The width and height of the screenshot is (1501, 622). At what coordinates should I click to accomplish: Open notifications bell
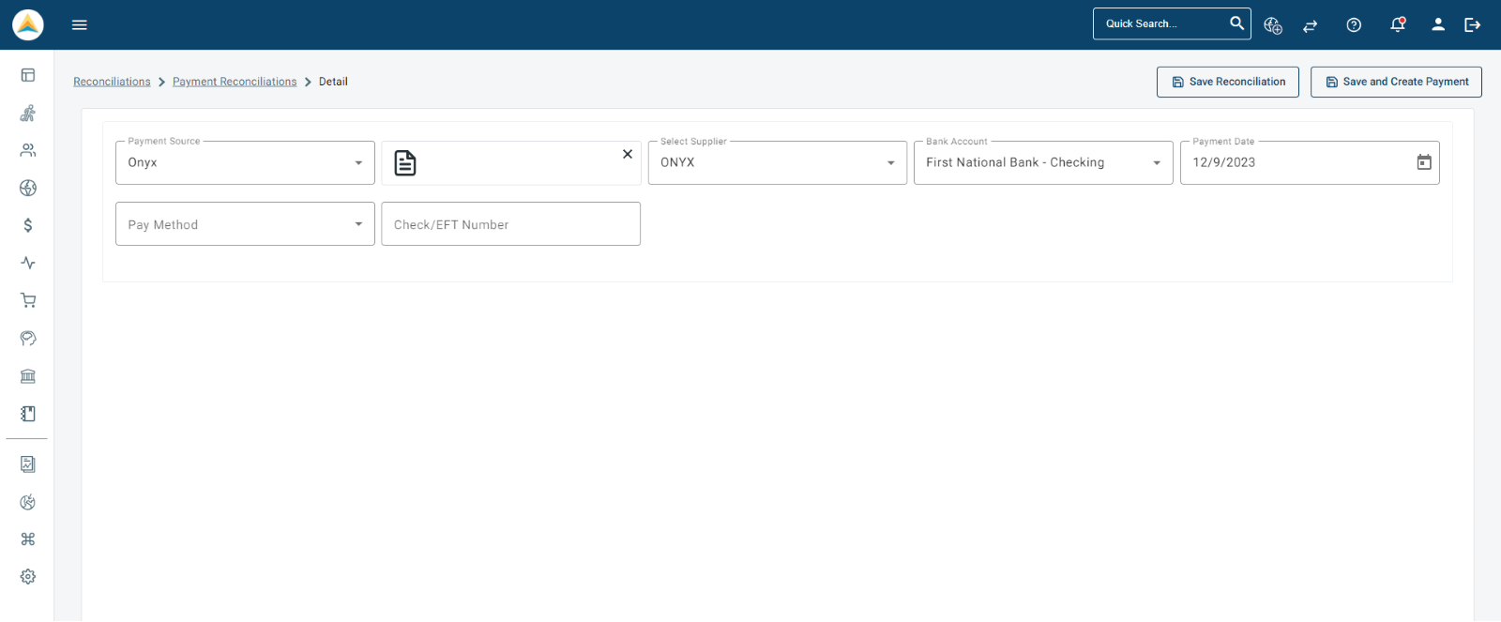click(x=1398, y=24)
